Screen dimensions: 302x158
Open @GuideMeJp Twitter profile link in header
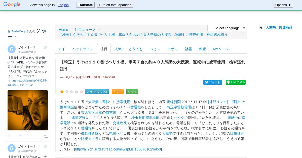pyautogui.click(x=17, y=31)
